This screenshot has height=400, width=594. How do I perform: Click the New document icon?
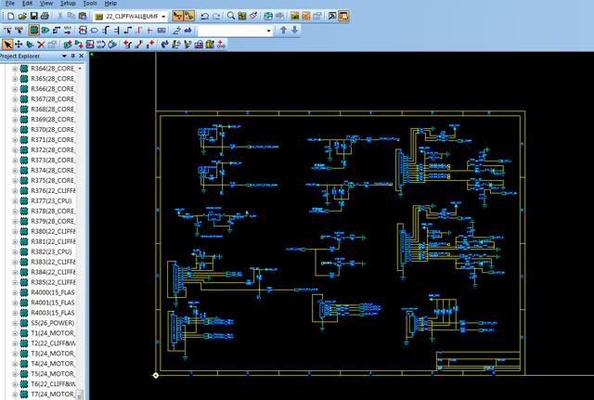click(x=11, y=16)
